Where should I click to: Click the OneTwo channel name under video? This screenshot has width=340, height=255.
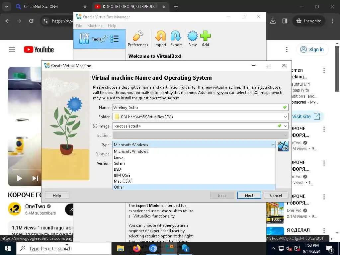click(x=35, y=206)
